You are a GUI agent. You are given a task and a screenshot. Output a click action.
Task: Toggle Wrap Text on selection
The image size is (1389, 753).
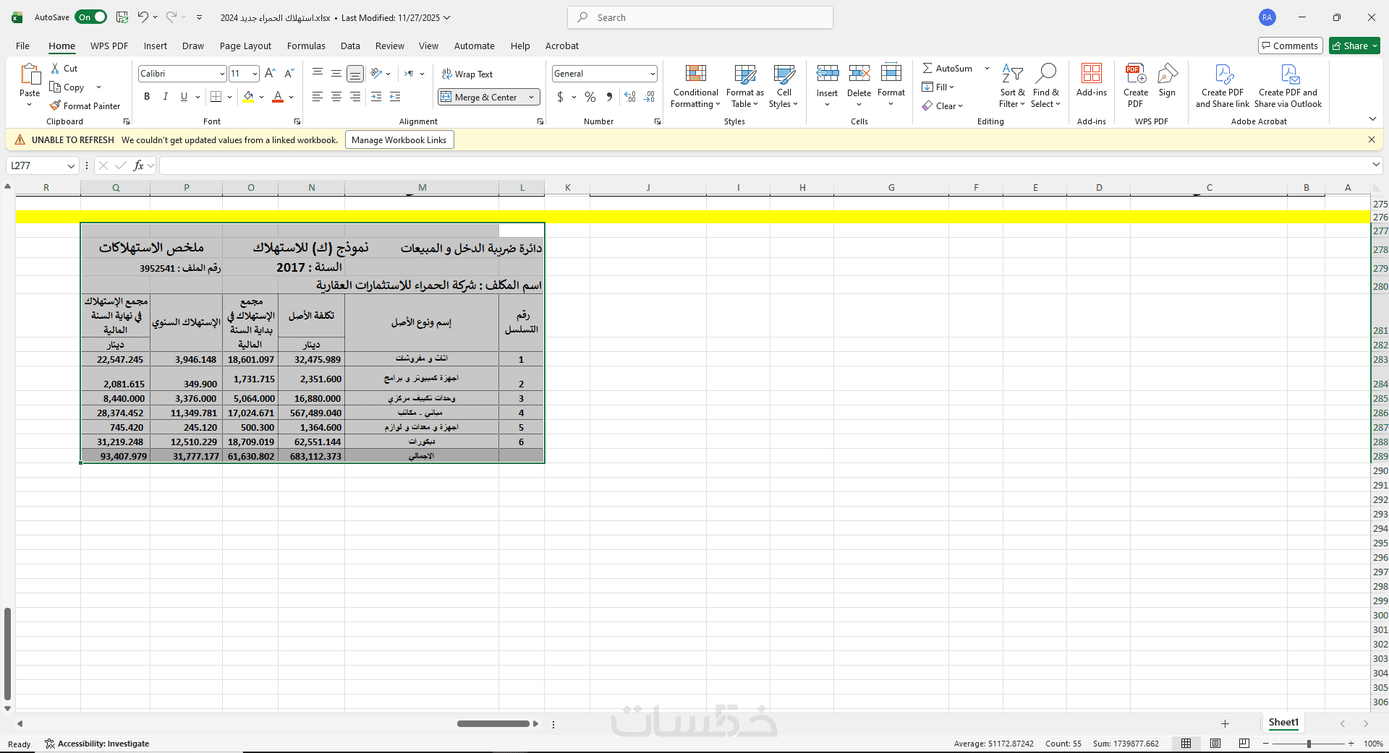467,74
